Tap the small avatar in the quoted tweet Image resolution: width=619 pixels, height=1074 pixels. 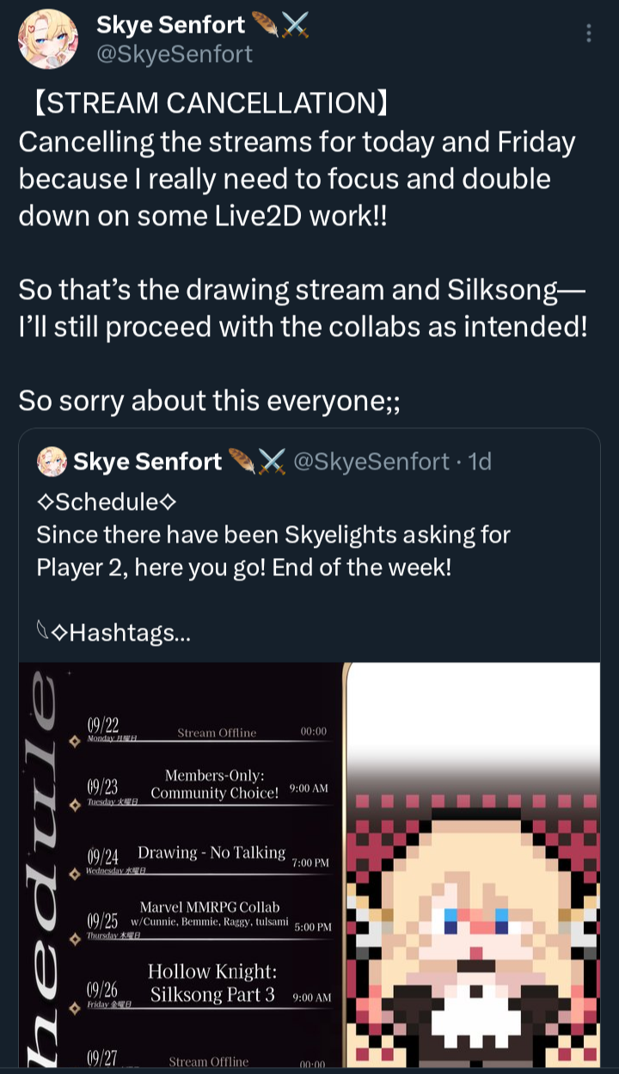tap(52, 462)
